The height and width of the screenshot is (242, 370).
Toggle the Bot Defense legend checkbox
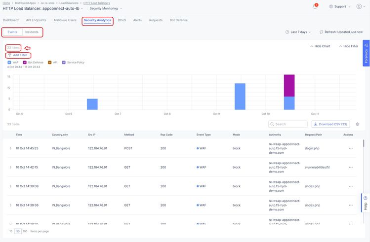25,63
